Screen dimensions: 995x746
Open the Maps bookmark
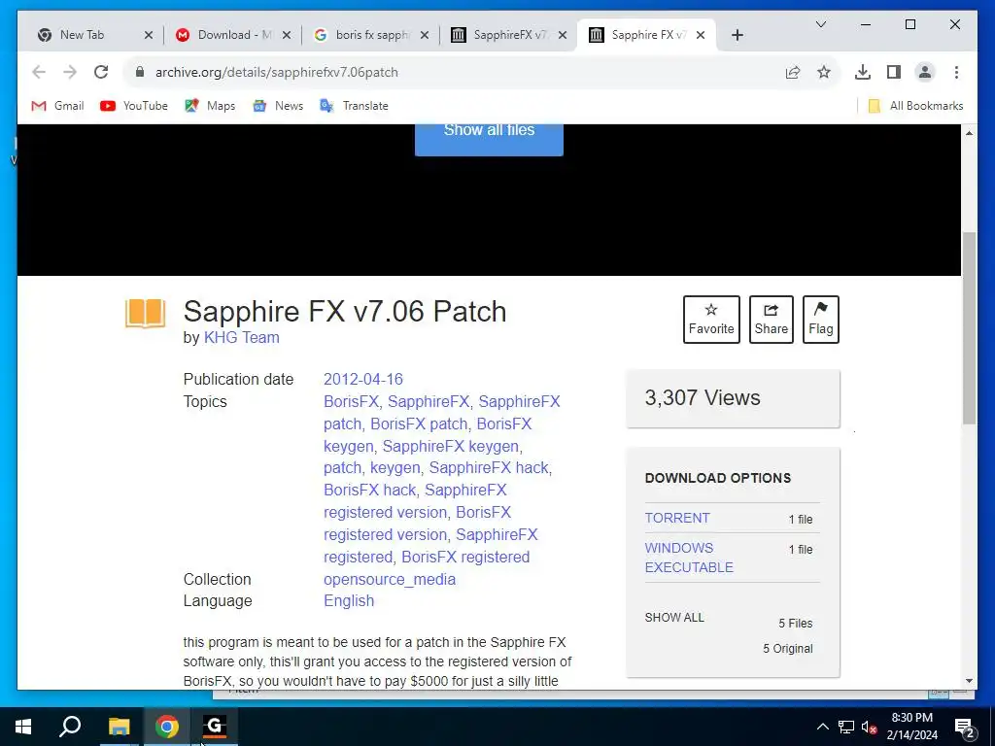tap(210, 106)
